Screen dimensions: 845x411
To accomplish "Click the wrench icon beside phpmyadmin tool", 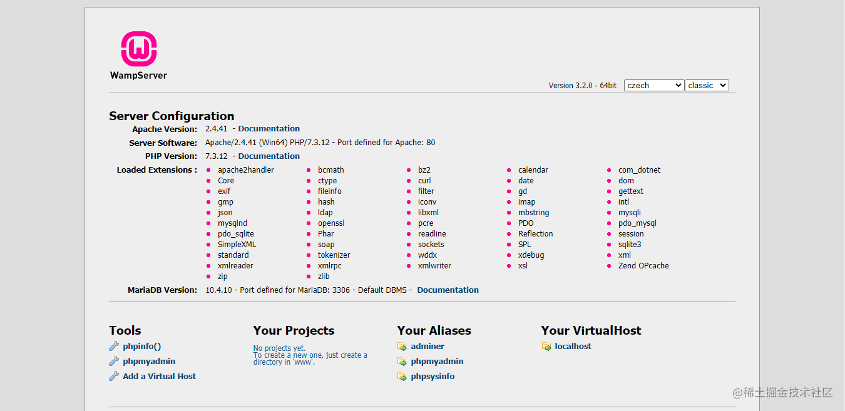I will click(114, 361).
